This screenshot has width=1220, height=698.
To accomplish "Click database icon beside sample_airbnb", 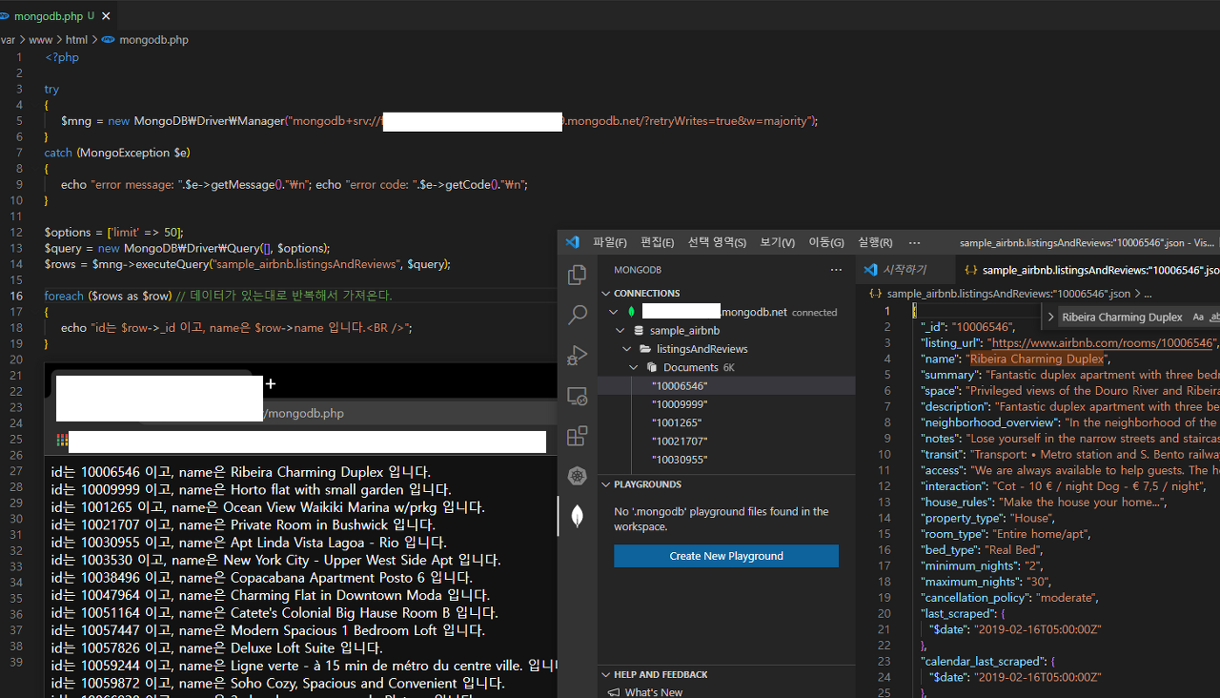I will [x=639, y=331].
